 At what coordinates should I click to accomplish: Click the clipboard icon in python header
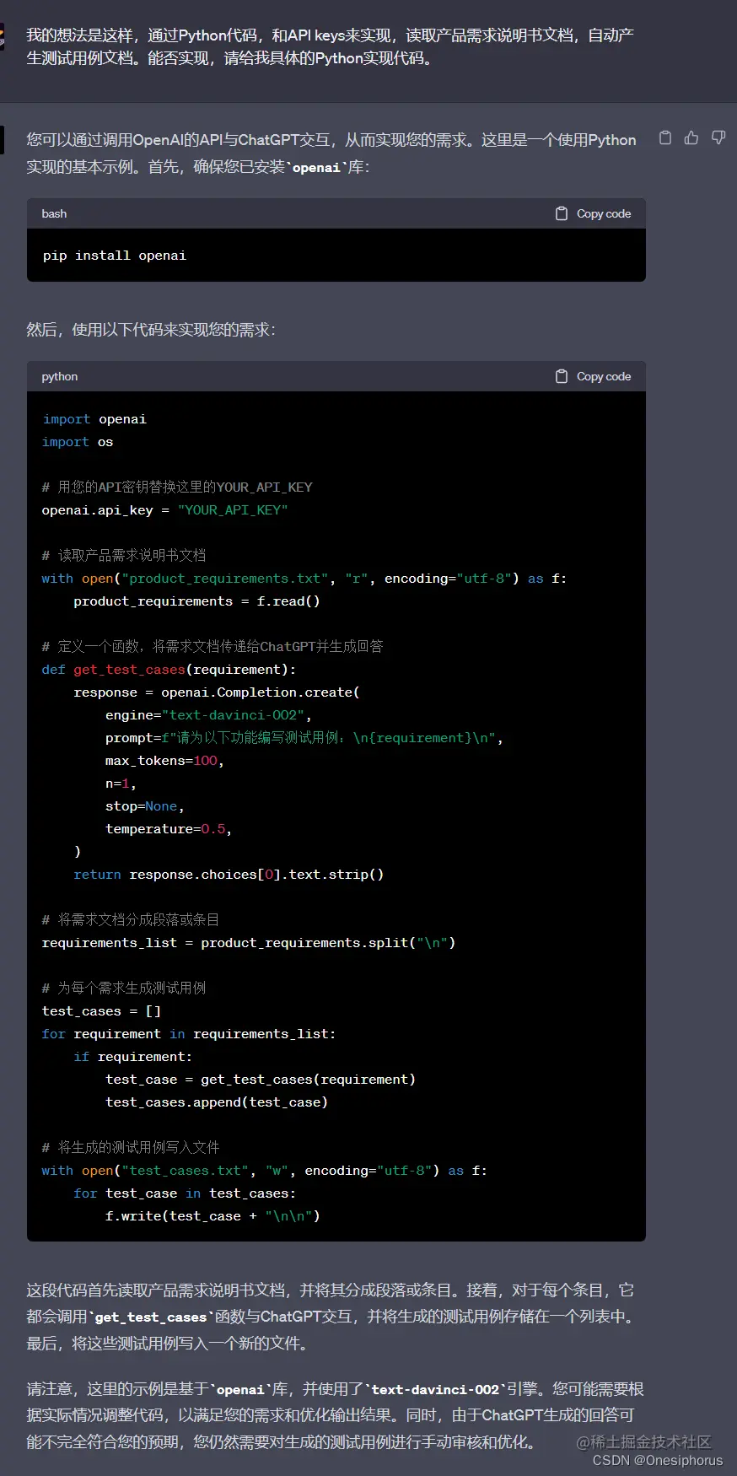[x=562, y=376]
